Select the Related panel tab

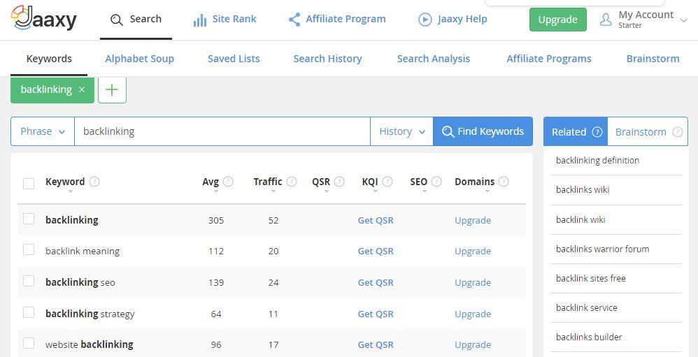pyautogui.click(x=576, y=131)
